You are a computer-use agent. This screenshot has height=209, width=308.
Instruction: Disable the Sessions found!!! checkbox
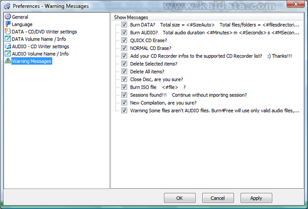pyautogui.click(x=124, y=95)
